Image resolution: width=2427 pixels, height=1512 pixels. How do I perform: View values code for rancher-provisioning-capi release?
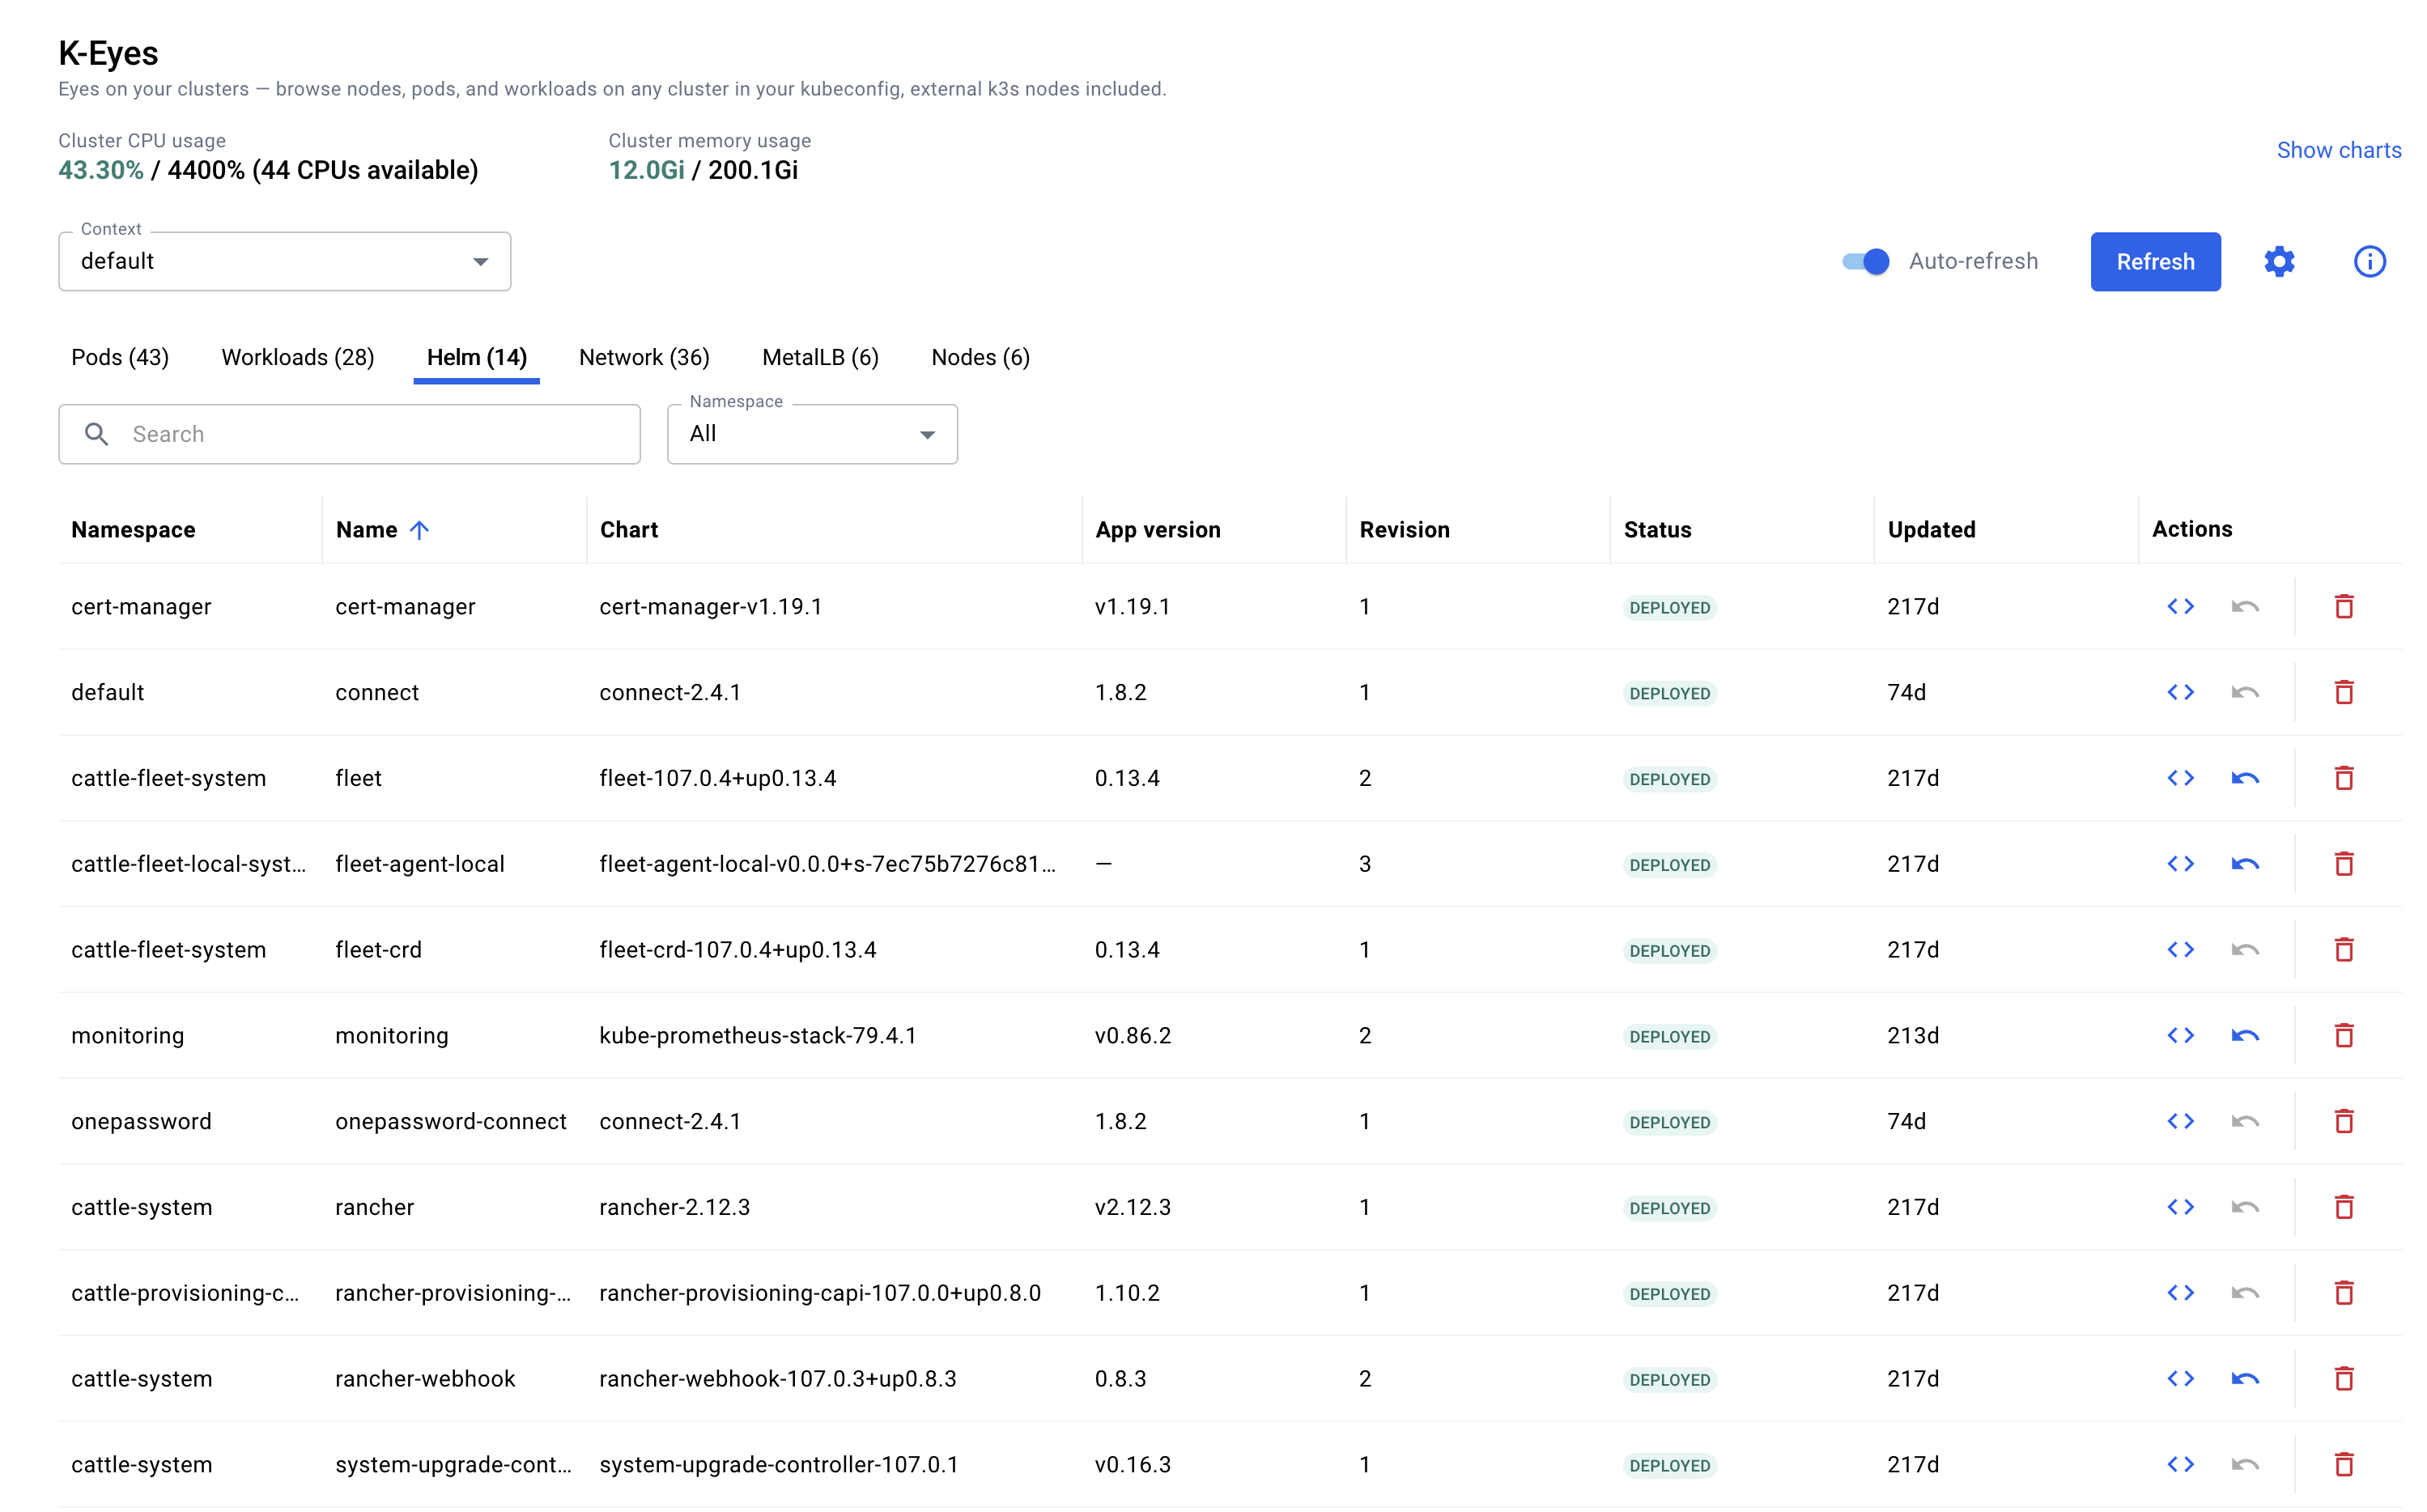coord(2180,1293)
